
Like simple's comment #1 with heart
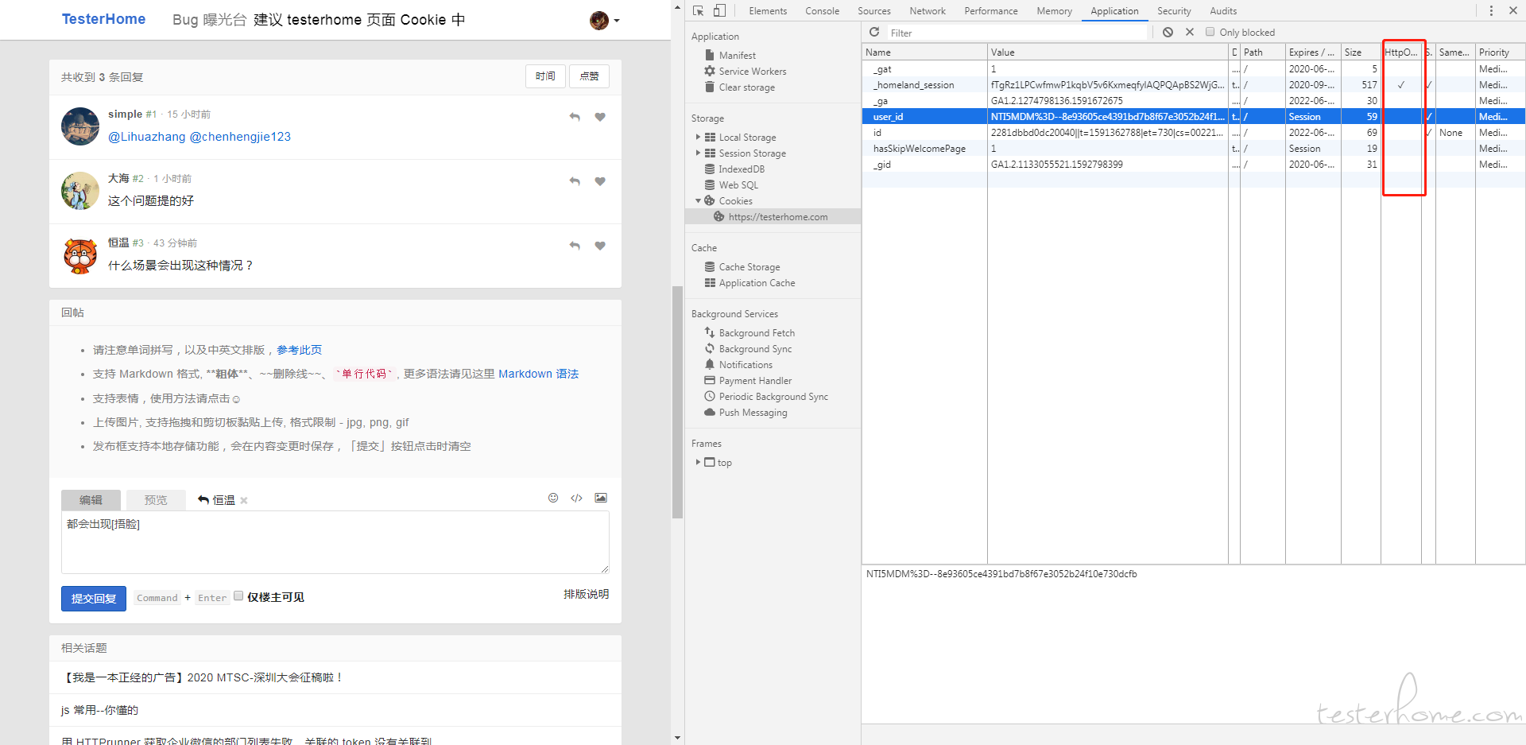[600, 117]
